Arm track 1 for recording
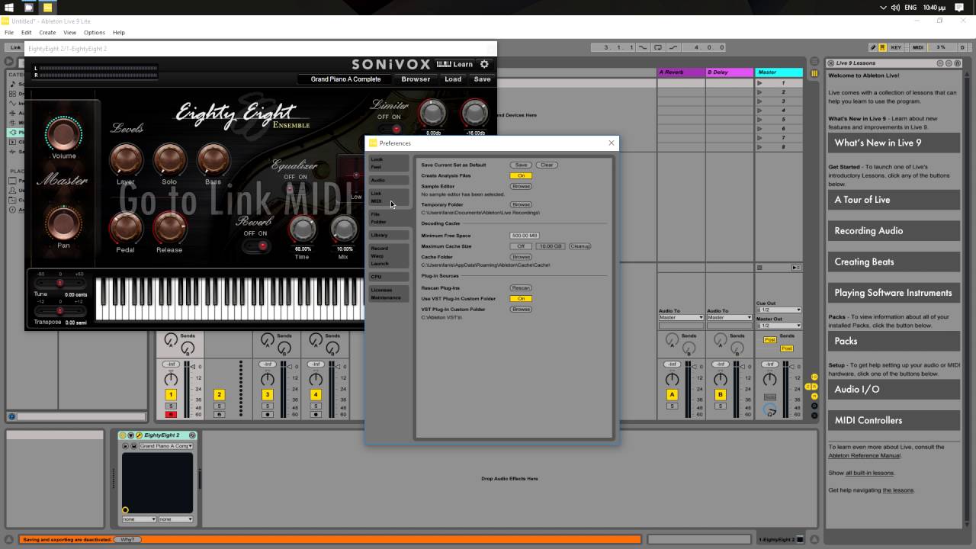Image resolution: width=976 pixels, height=549 pixels. pos(171,414)
